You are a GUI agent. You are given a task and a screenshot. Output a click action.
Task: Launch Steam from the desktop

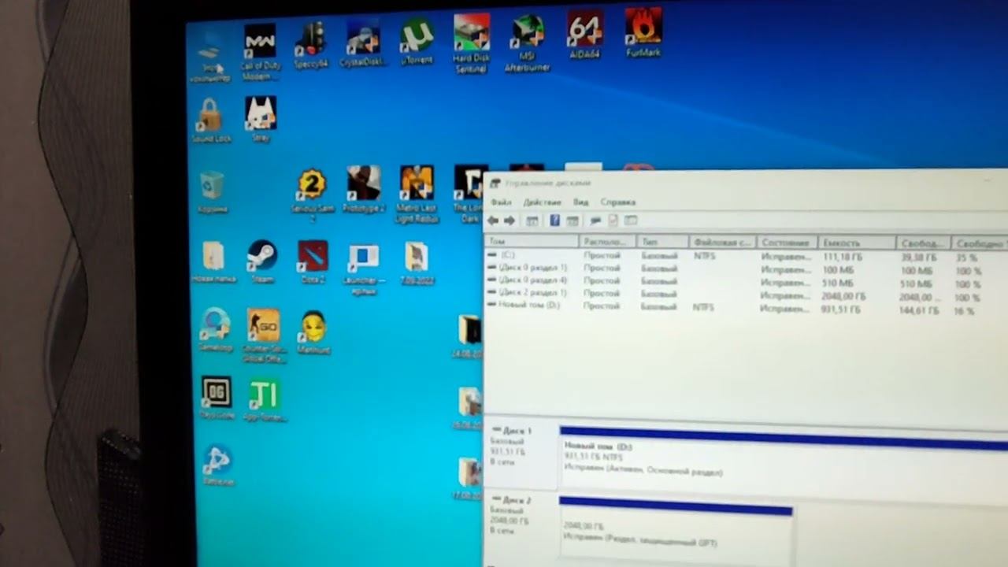[x=262, y=262]
